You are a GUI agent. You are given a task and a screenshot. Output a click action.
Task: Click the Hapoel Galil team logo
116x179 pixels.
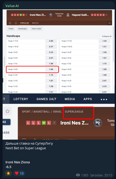click(x=68, y=15)
